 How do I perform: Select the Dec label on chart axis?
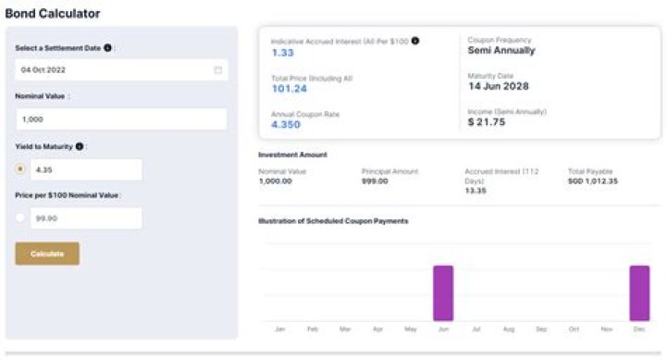639,329
